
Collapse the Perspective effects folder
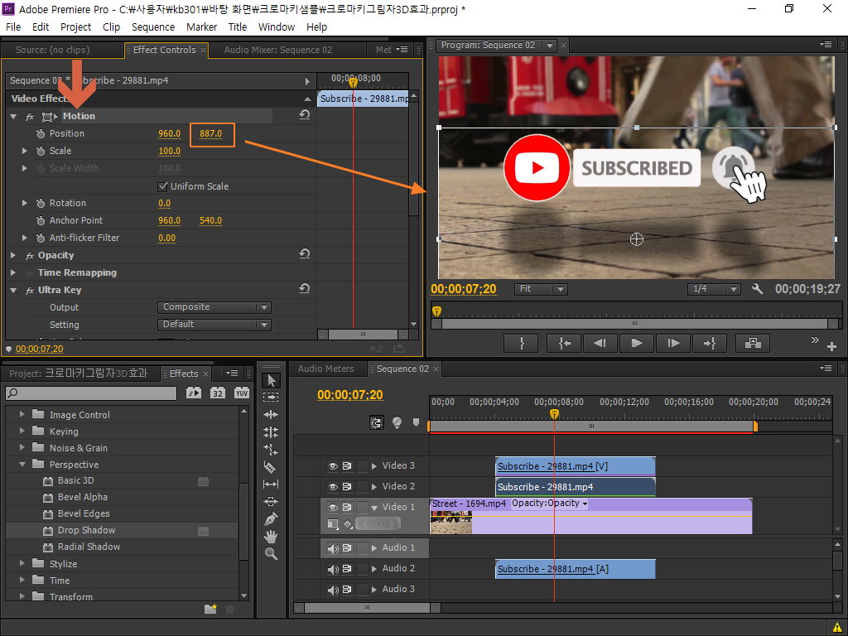pyautogui.click(x=22, y=465)
